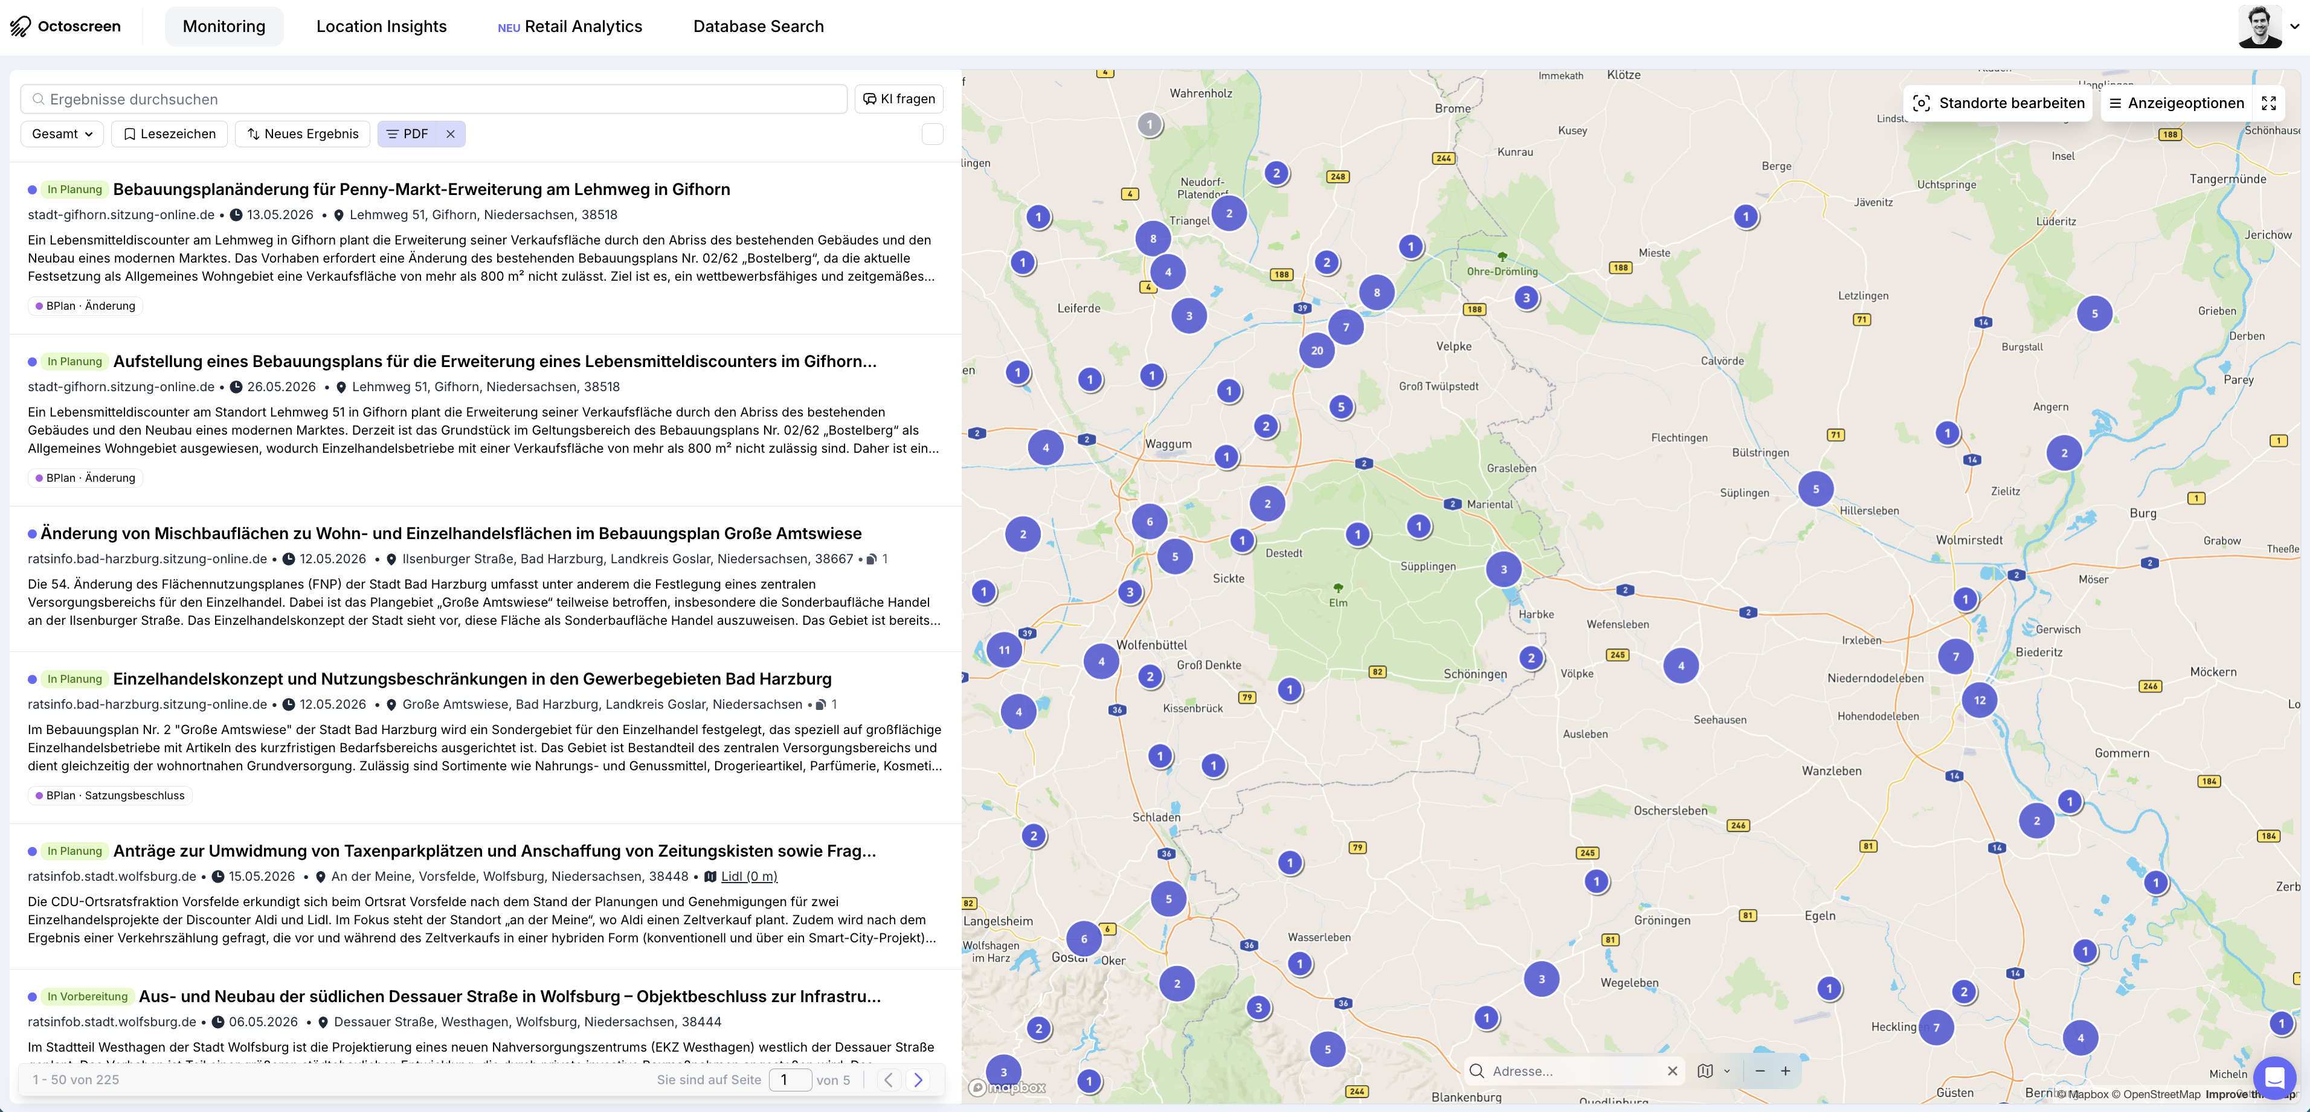Open user profile avatar menu
This screenshot has height=1112, width=2310.
(2260, 26)
